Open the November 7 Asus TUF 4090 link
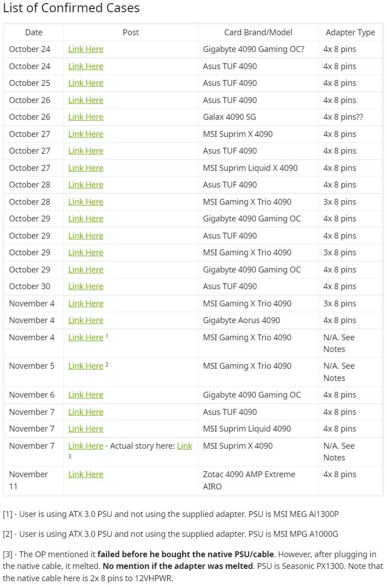The width and height of the screenshot is (387, 587). pos(86,412)
